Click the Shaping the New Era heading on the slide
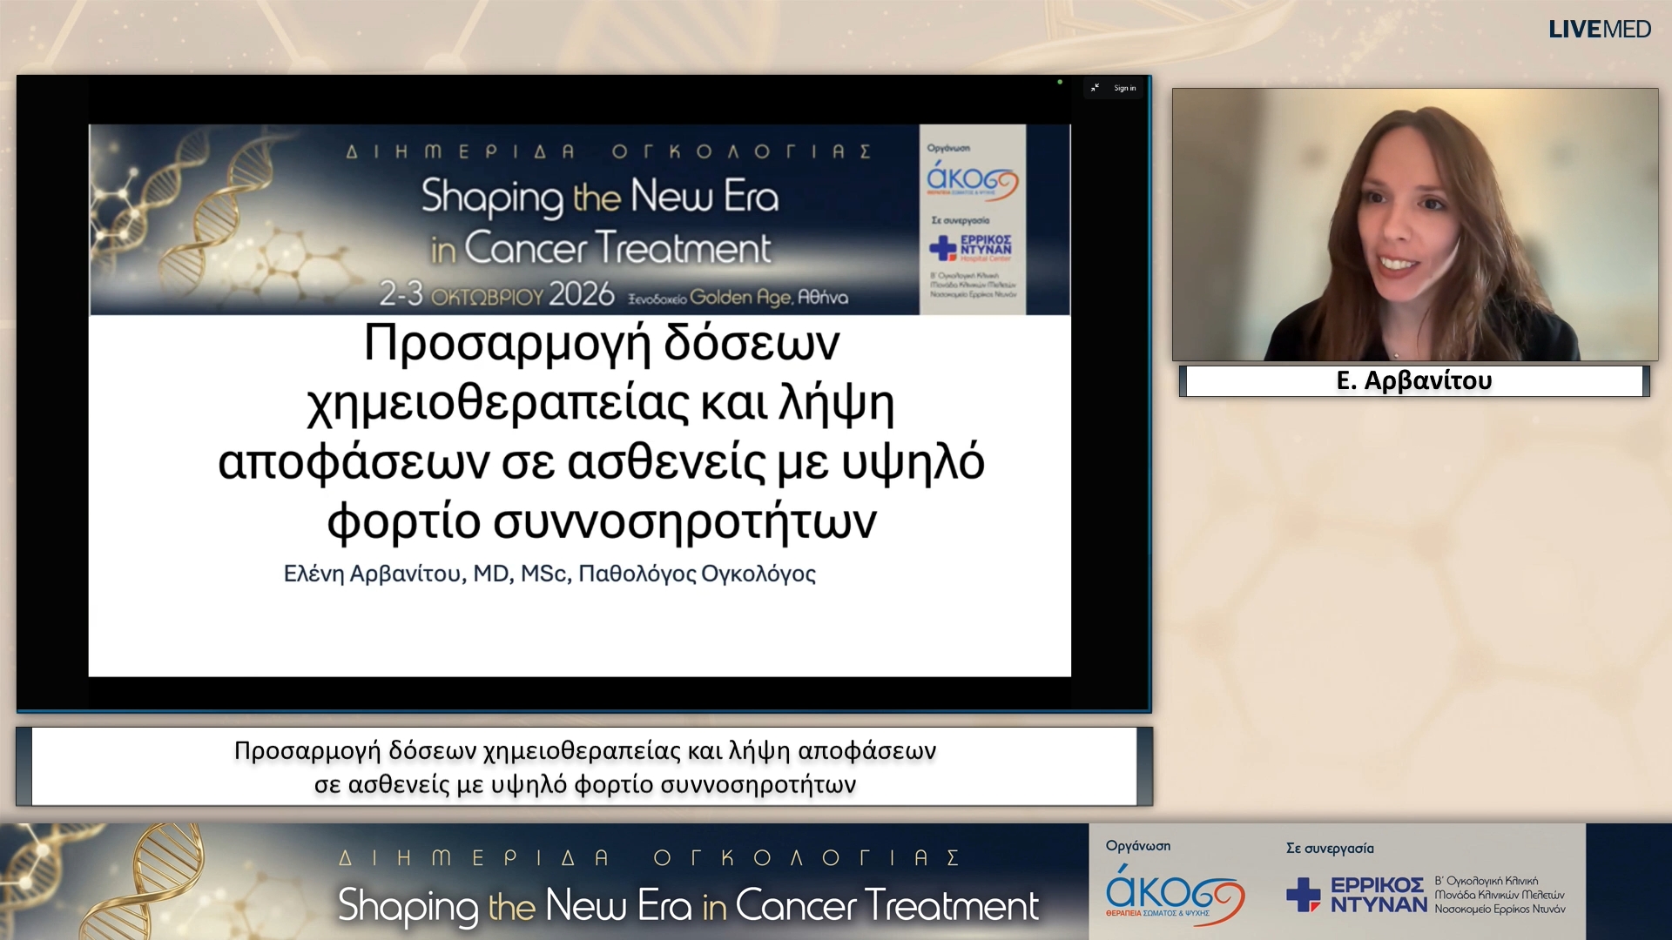Screen dimensions: 1672x940 point(600,221)
